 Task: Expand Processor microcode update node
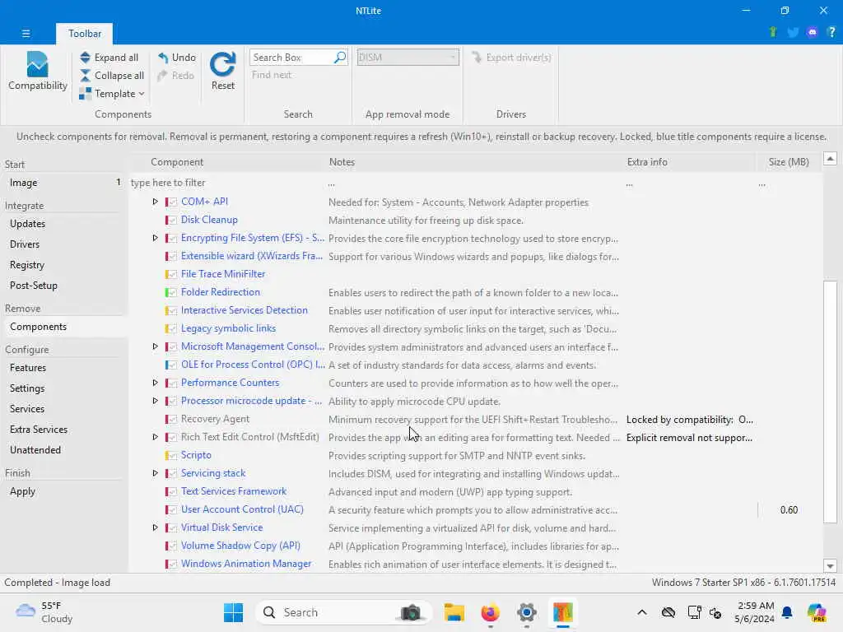pyautogui.click(x=155, y=401)
